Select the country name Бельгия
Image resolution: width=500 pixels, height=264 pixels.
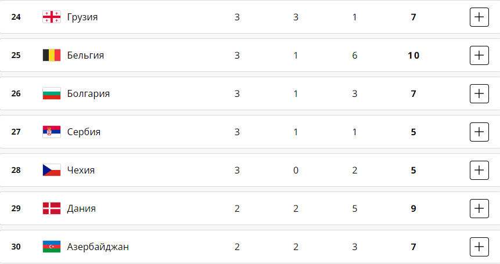click(x=85, y=56)
